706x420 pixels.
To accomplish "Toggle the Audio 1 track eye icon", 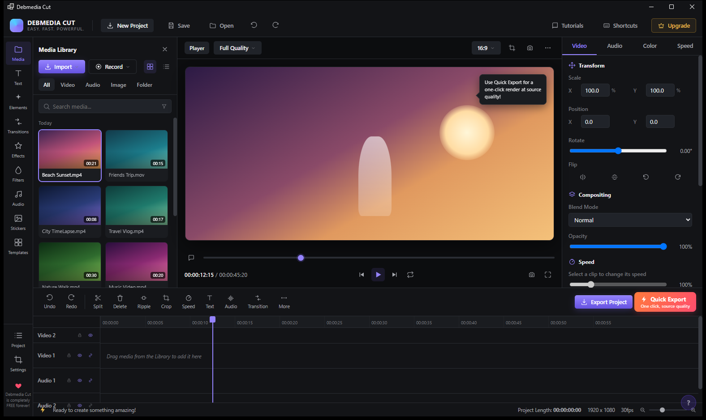I will (80, 381).
